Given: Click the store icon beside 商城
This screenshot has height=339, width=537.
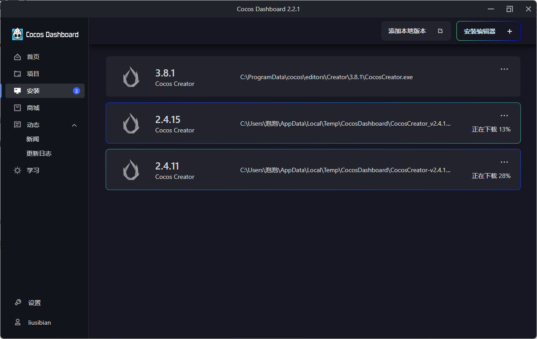Looking at the screenshot, I should pos(17,108).
